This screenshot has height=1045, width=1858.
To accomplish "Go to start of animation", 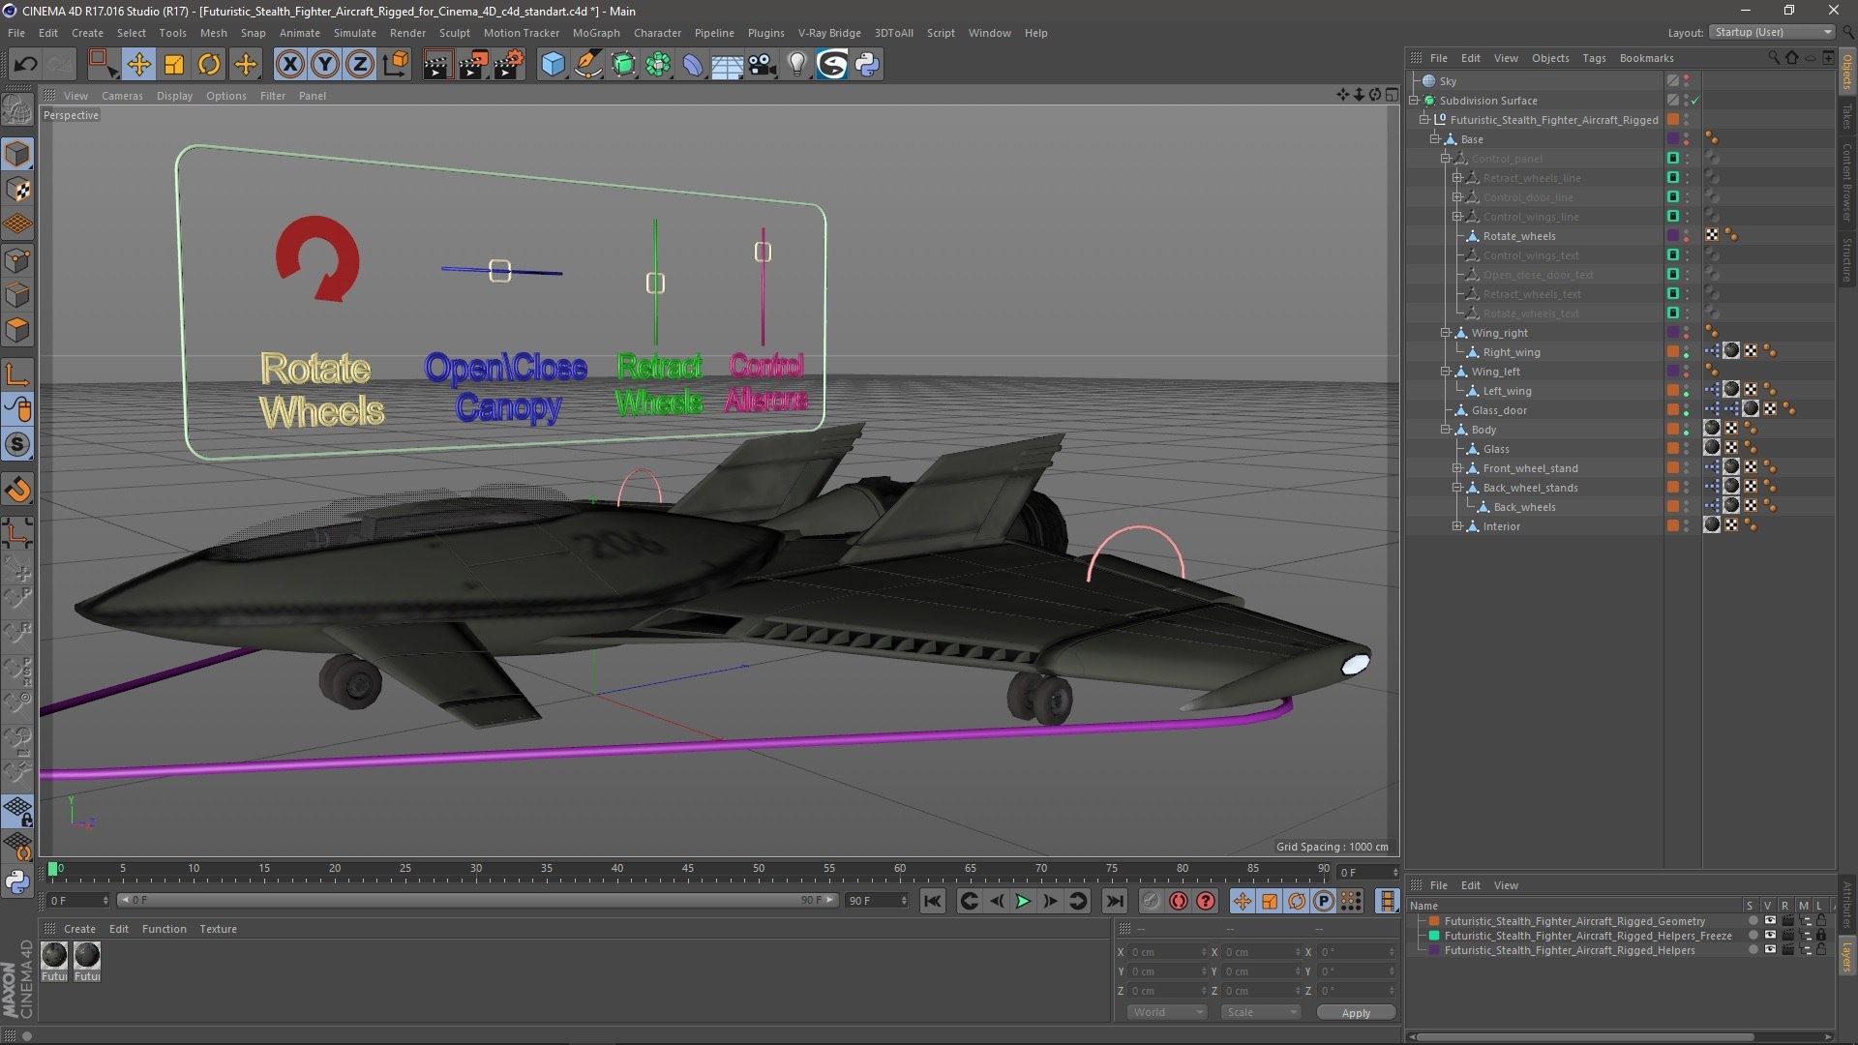I will pyautogui.click(x=932, y=901).
